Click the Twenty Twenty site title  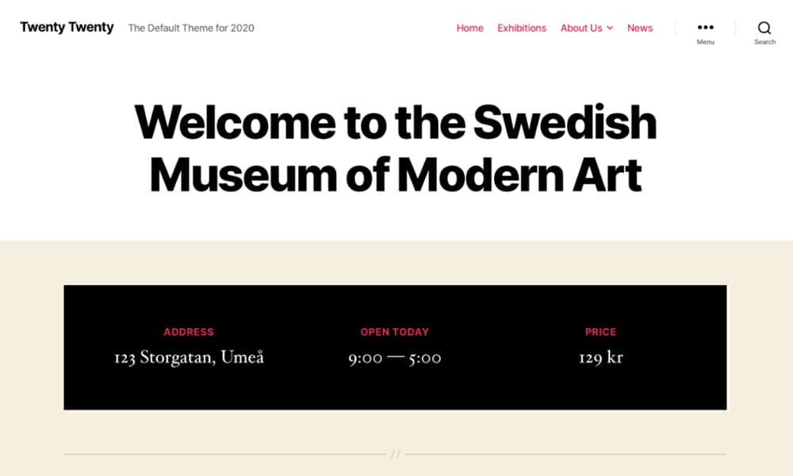coord(67,27)
